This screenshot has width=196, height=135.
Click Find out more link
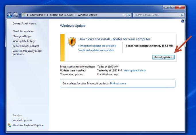coord(118,84)
